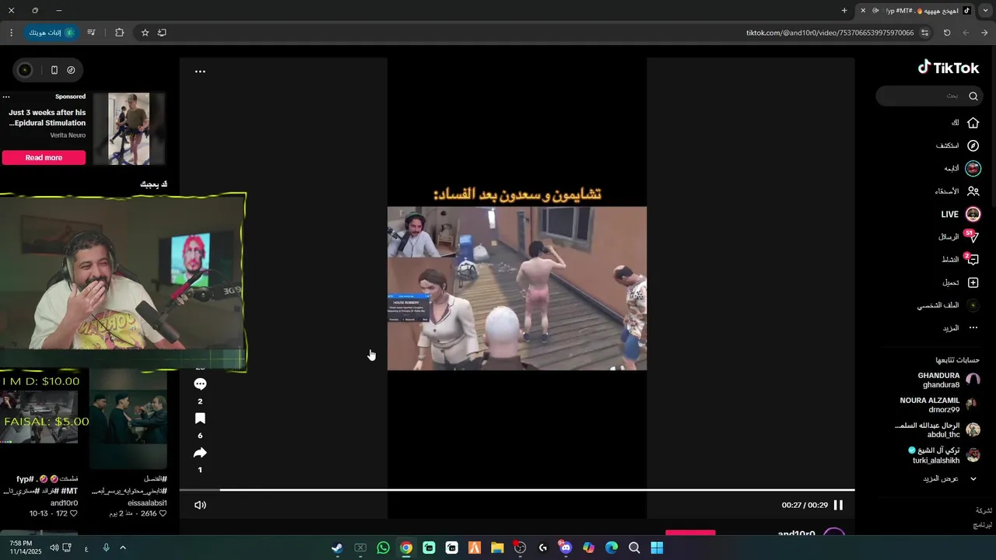996x560 pixels.
Task: Click the round avatar in the top-left pill
Action: coord(25,70)
